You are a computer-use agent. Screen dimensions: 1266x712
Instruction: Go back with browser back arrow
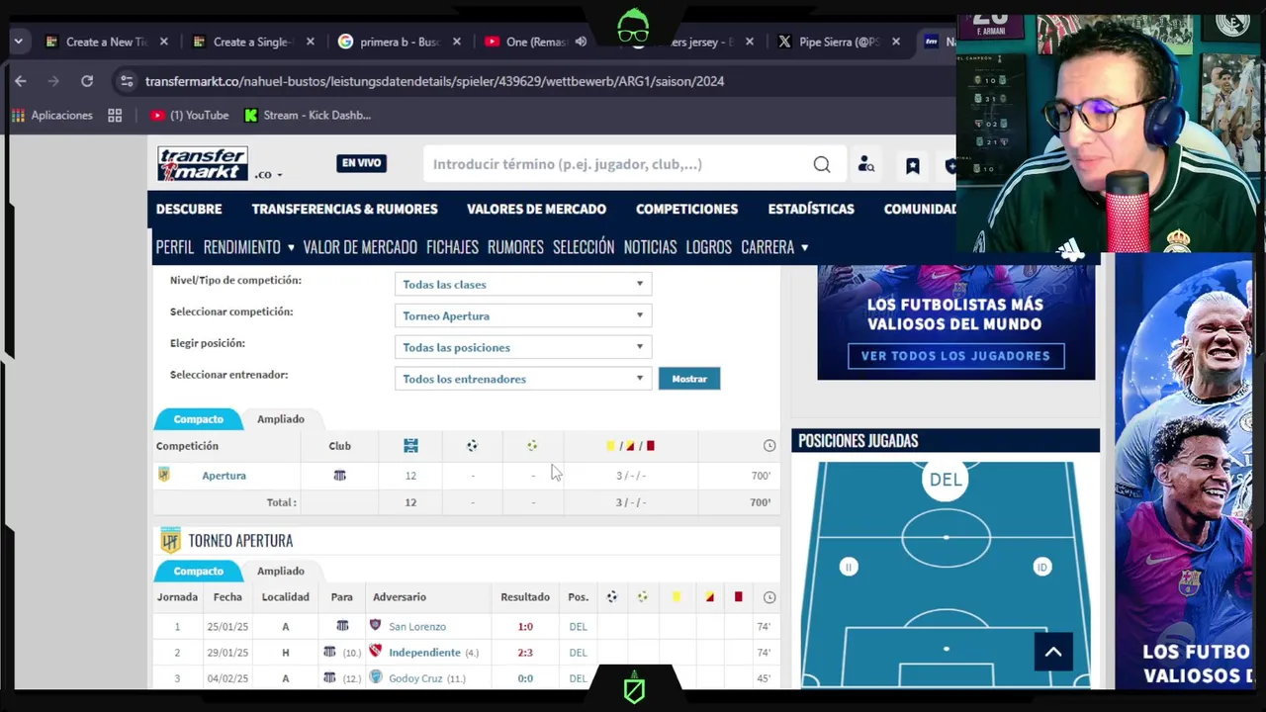click(21, 81)
